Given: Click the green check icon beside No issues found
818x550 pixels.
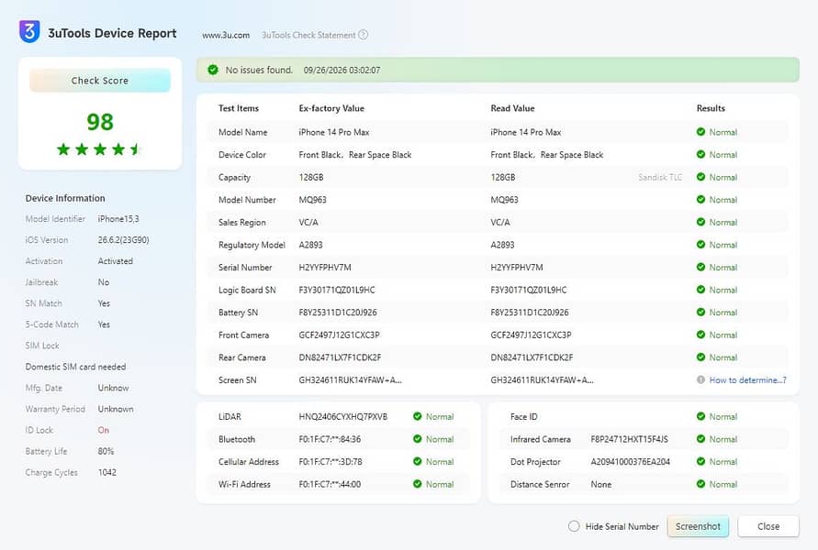Looking at the screenshot, I should pos(213,70).
